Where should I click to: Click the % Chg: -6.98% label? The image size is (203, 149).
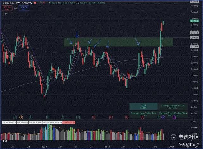pos(35,122)
